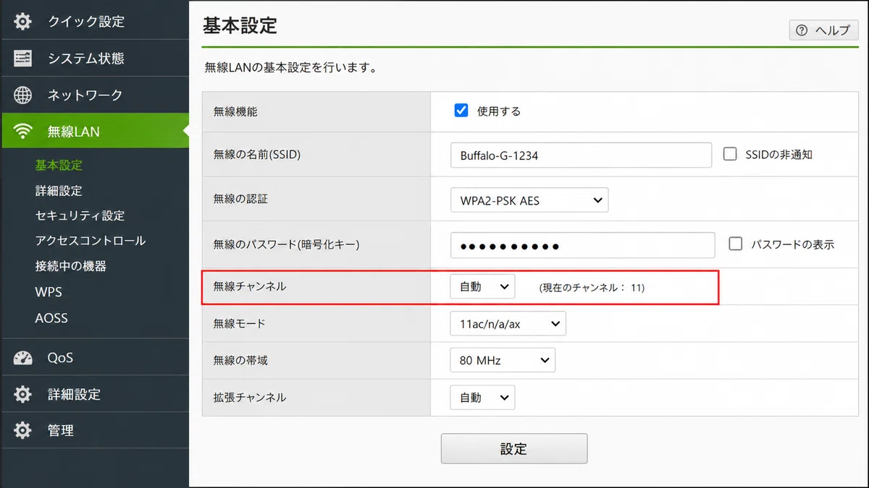Check the パスワードの表示 checkbox
The width and height of the screenshot is (869, 488).
pyautogui.click(x=736, y=244)
